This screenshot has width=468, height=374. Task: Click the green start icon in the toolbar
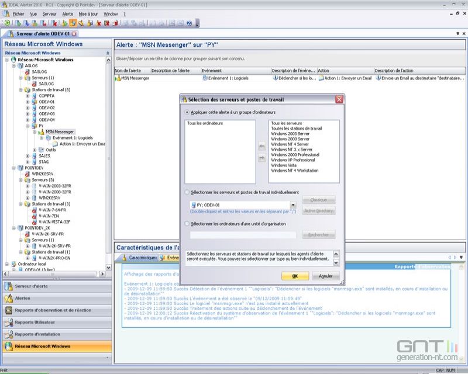point(7,23)
